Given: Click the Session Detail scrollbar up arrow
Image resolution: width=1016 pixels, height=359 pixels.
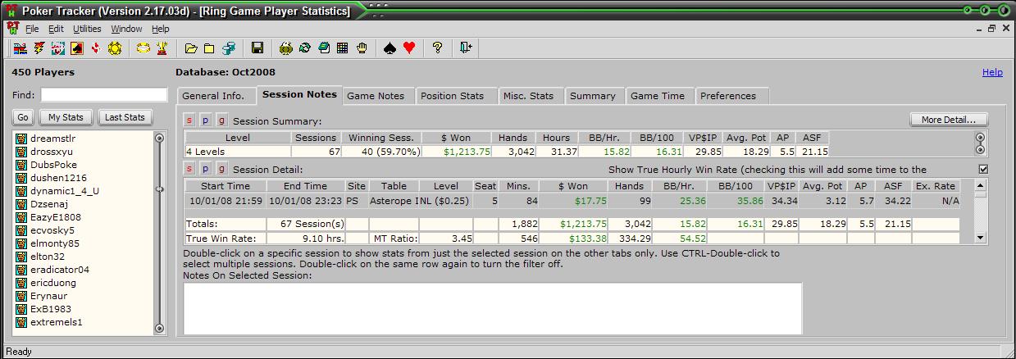Looking at the screenshot, I should (x=980, y=185).
